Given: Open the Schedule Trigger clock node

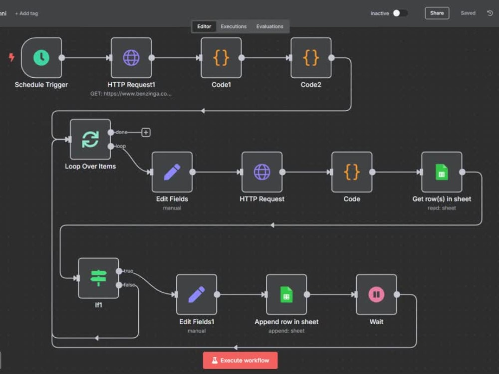Looking at the screenshot, I should click(x=41, y=57).
